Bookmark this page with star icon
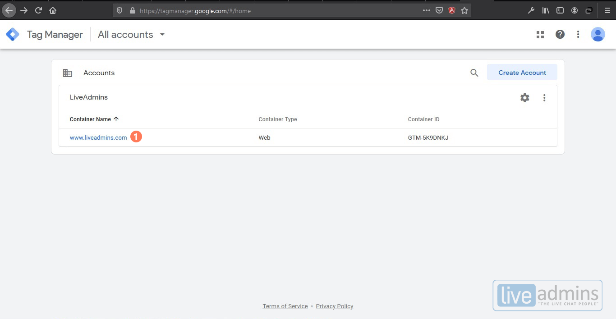616x319 pixels. tap(464, 10)
